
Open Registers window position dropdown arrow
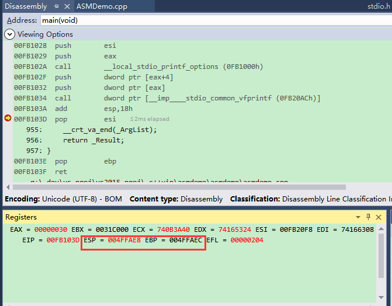click(x=359, y=217)
